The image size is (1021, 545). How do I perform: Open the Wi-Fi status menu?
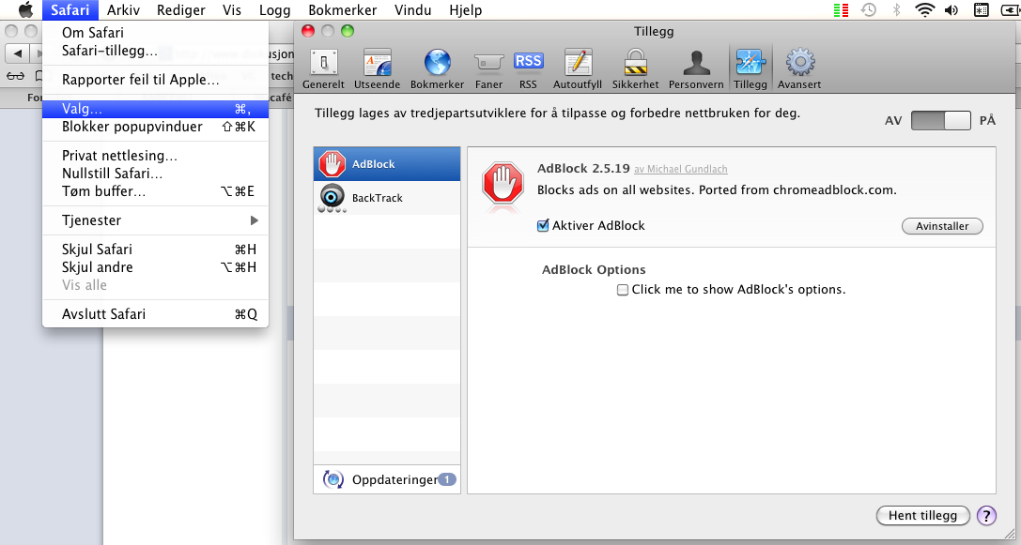point(924,9)
